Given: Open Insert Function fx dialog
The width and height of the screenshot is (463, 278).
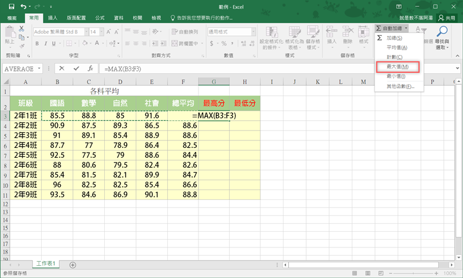Looking at the screenshot, I should click(90, 68).
